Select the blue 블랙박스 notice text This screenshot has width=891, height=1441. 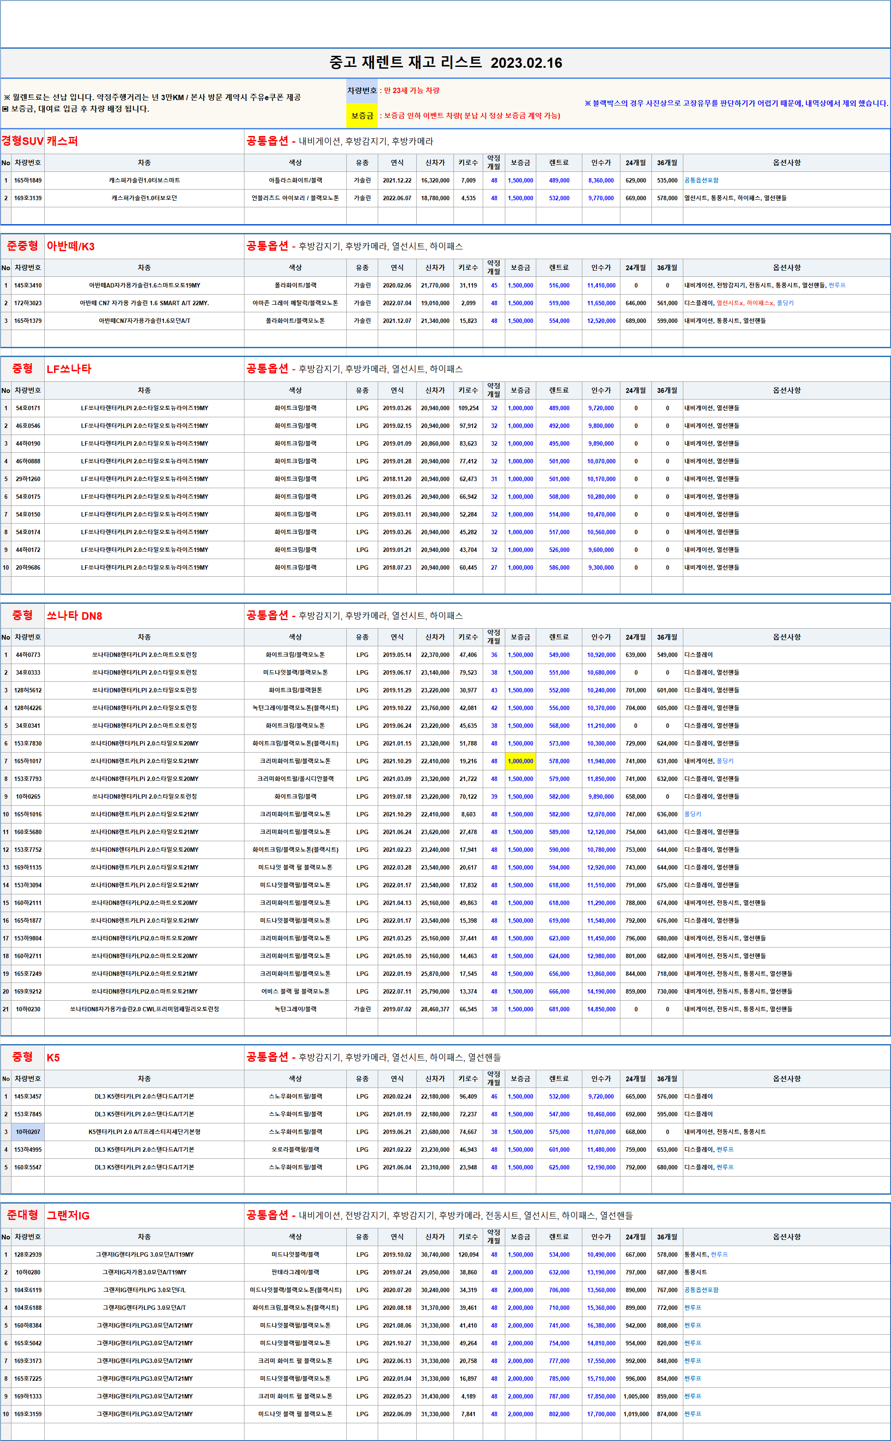pyautogui.click(x=736, y=103)
